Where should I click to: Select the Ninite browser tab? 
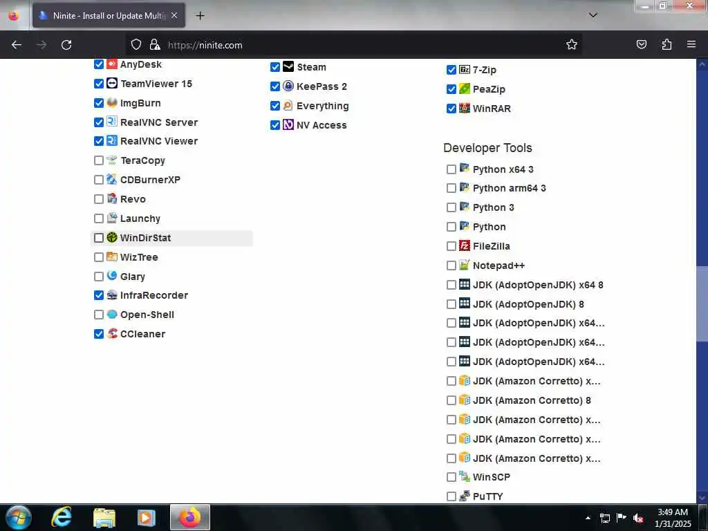click(109, 16)
